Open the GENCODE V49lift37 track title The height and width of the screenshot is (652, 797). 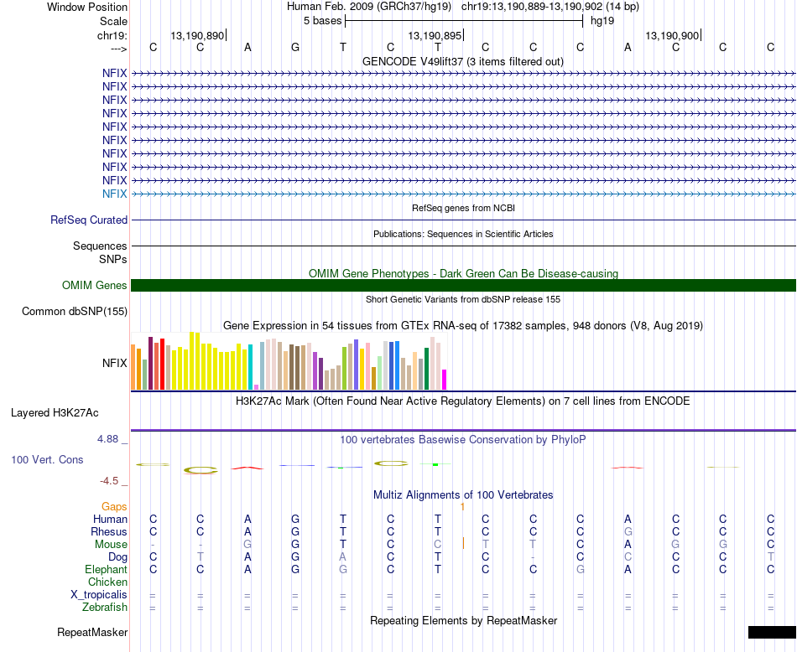coord(462,61)
